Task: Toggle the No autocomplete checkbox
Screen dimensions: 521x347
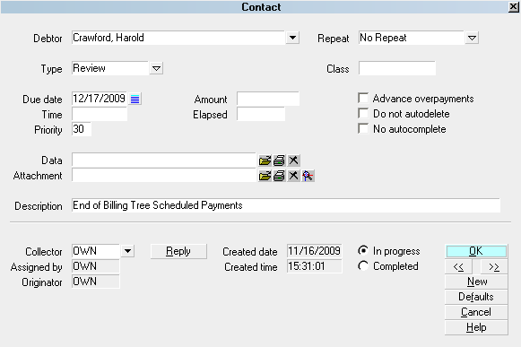Action: click(x=363, y=128)
